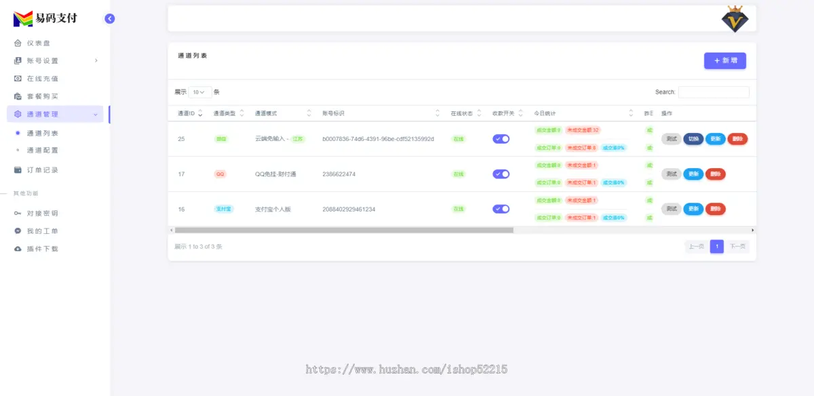Screen dimensions: 814x396
Task: Collapse the sidebar with the round arrow button
Action: pos(110,19)
